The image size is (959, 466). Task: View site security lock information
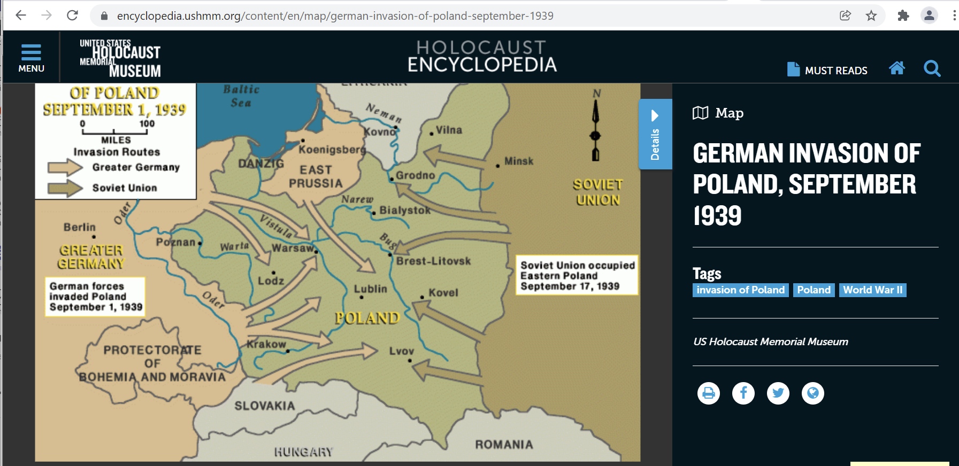[x=105, y=16]
